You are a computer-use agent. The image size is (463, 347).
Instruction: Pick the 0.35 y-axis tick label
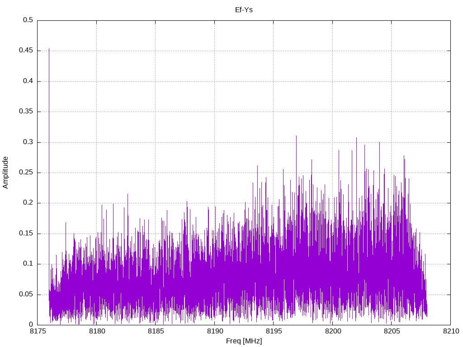[x=26, y=112]
